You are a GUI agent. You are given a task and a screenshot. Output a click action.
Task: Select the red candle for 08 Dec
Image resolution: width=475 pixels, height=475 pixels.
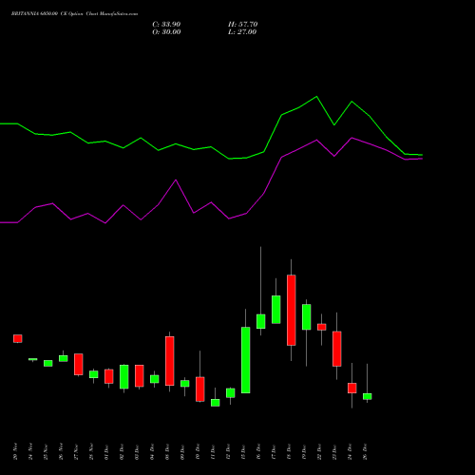point(170,361)
